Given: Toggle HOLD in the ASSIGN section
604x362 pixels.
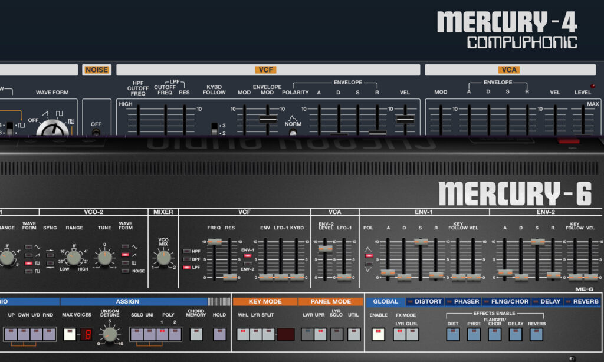Looking at the screenshot, I should pyautogui.click(x=220, y=334).
